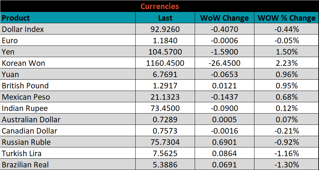
Task: Select the Dollar Index row label
Action: coord(23,29)
